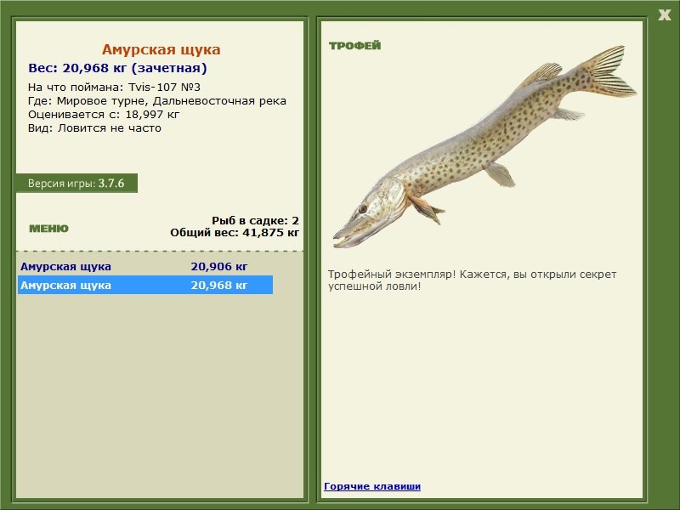The height and width of the screenshot is (510, 680).
Task: Click the Вид: Ловится не часто line
Action: pyautogui.click(x=94, y=128)
